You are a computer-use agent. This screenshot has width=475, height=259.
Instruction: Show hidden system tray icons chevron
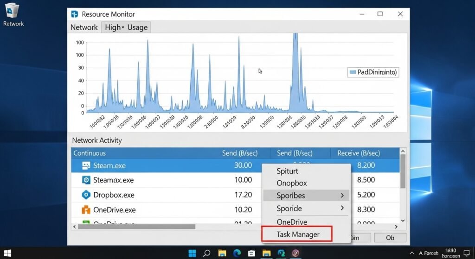[x=412, y=253]
